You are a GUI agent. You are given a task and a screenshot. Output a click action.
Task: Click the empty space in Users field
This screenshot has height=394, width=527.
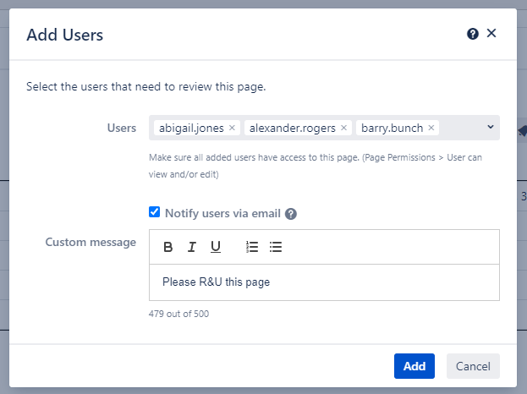click(x=462, y=128)
